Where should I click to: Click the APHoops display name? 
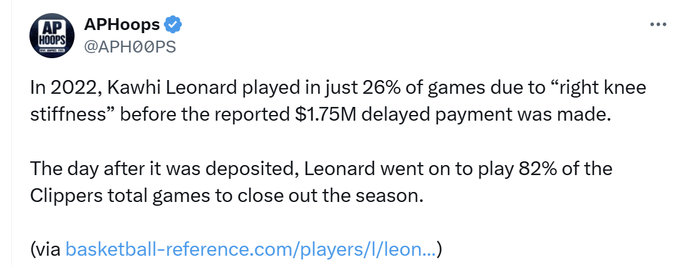[x=122, y=25]
